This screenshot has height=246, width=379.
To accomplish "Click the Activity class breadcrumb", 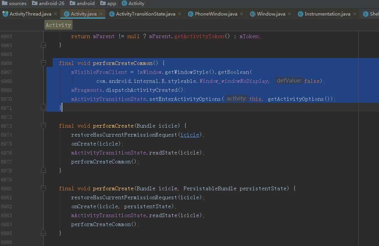I will coord(133,4).
